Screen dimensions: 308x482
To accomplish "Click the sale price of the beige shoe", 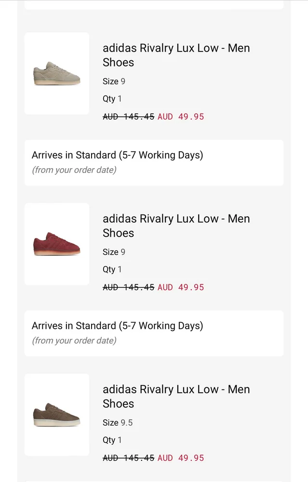I will [181, 117].
